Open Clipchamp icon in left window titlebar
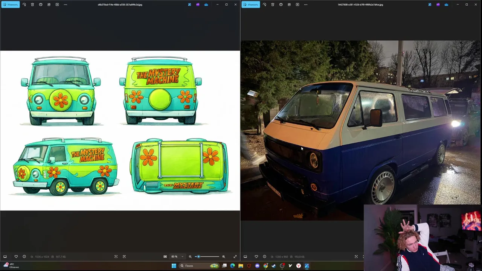Screen dimensions: 482x271 198,5
